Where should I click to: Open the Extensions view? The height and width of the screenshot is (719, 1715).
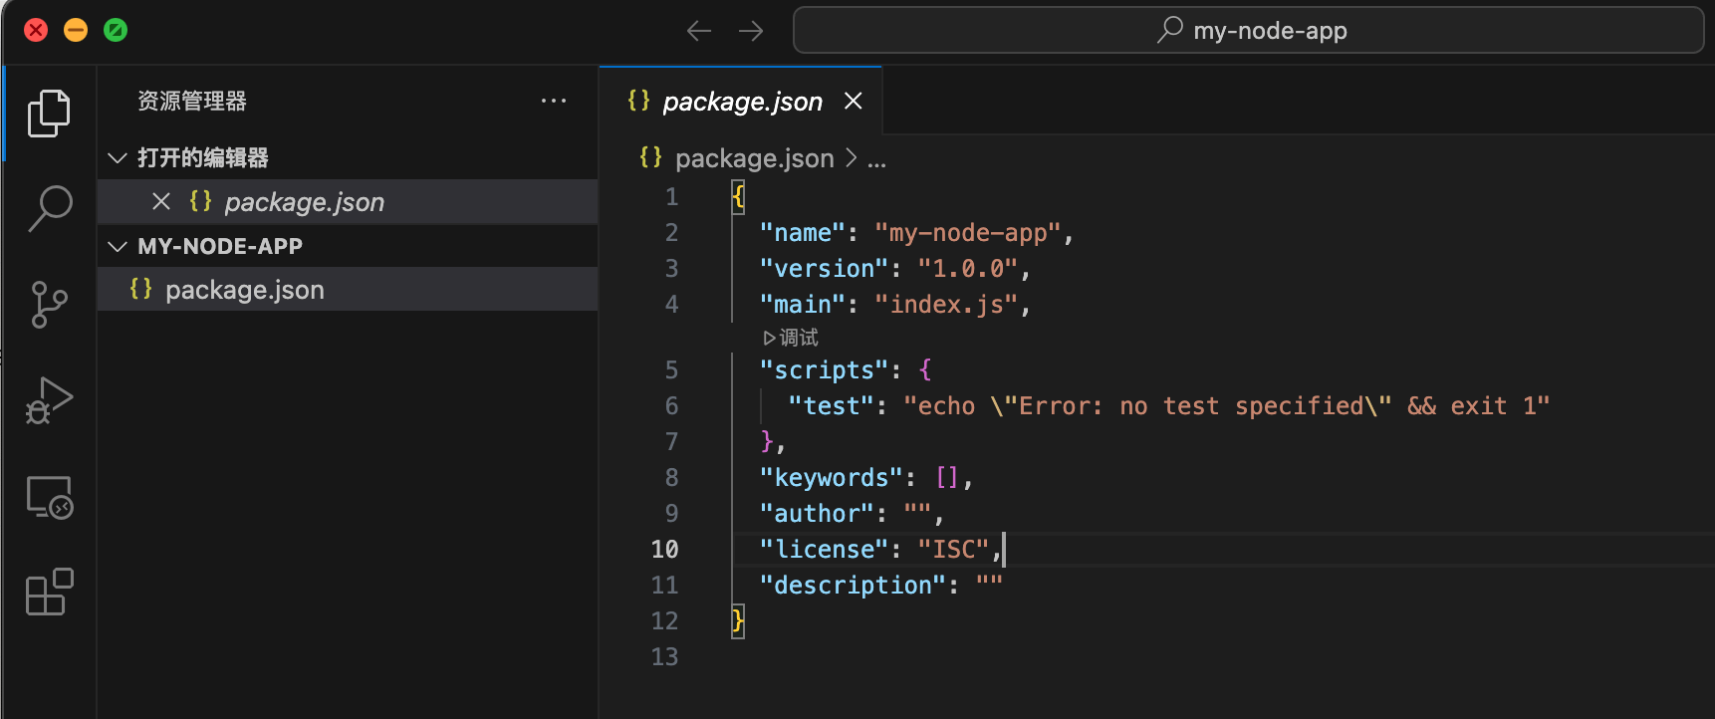(x=49, y=593)
